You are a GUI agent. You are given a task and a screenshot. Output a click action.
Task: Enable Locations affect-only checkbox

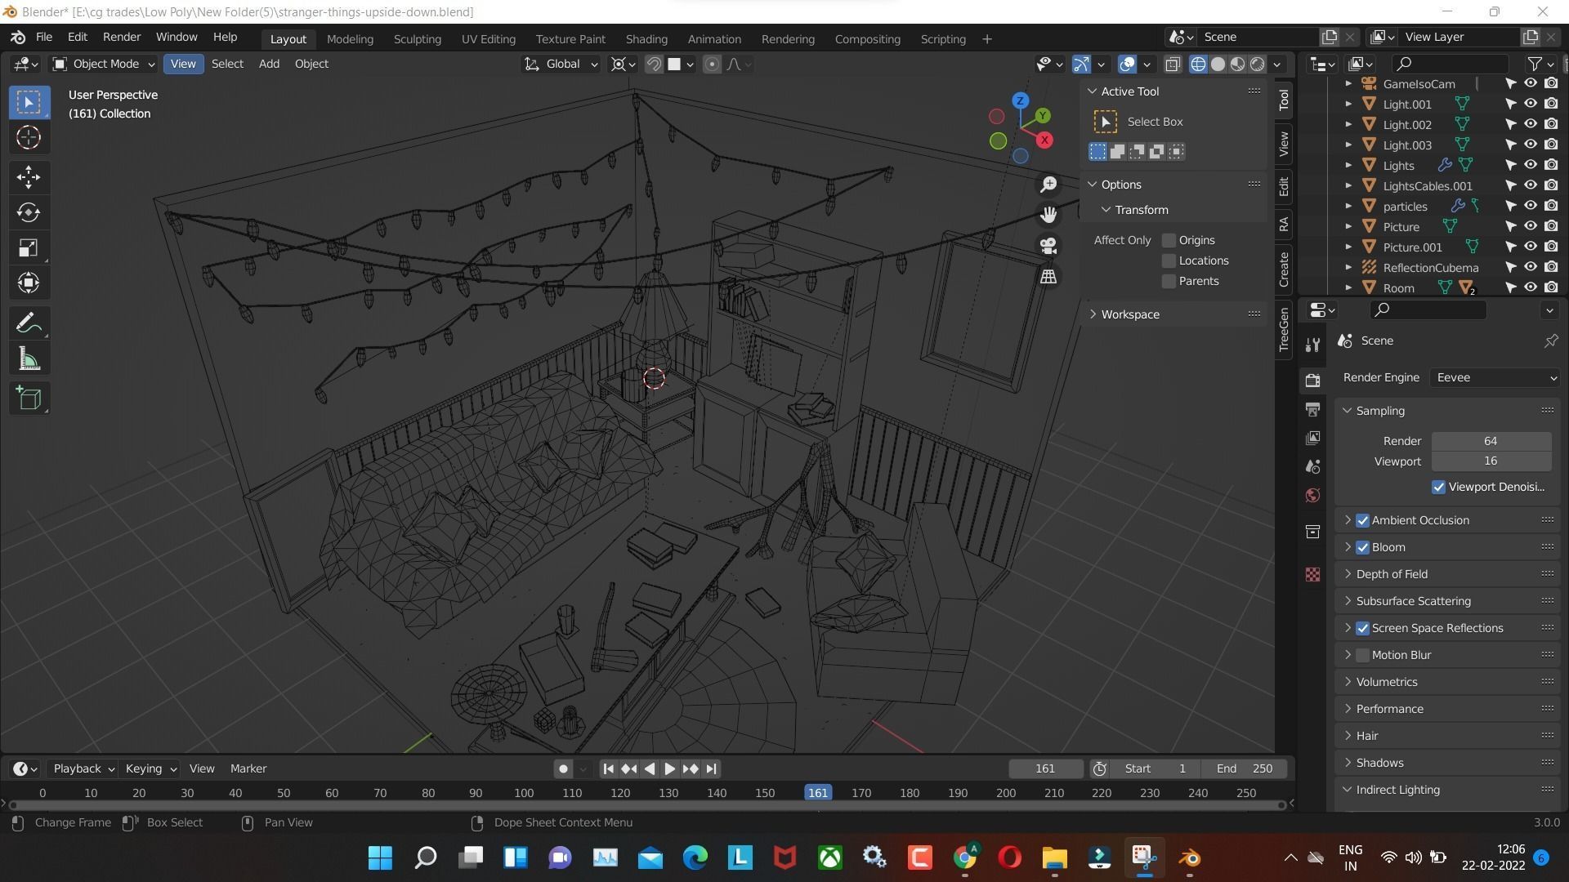pyautogui.click(x=1169, y=261)
